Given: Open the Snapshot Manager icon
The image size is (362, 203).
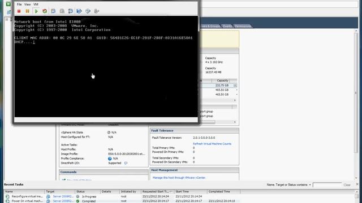Looking at the screenshot, I should 70,11.
